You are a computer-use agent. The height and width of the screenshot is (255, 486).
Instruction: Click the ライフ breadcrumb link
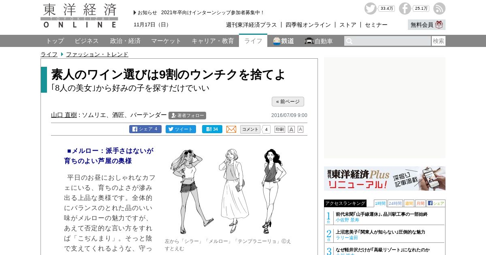[49, 54]
